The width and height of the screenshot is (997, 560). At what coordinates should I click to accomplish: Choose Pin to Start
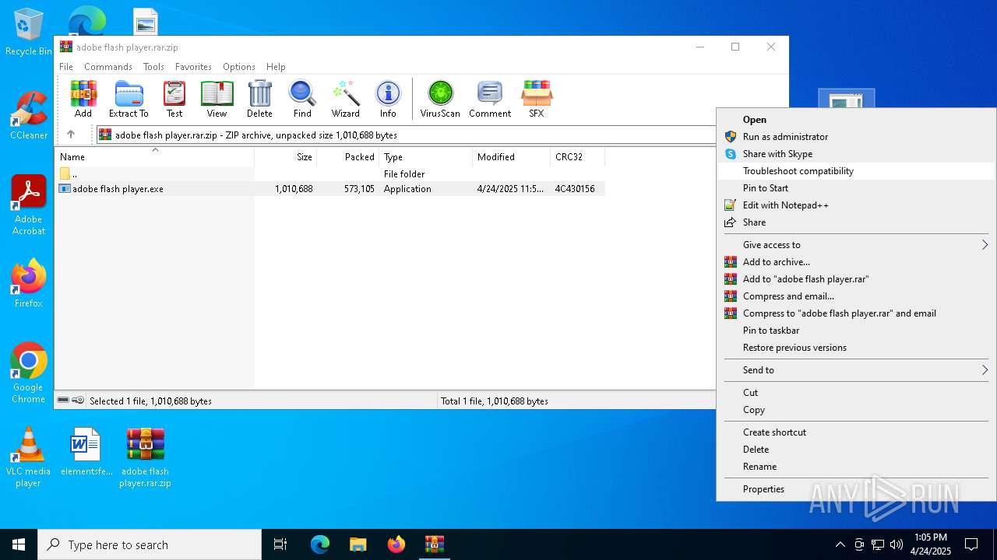(855, 187)
